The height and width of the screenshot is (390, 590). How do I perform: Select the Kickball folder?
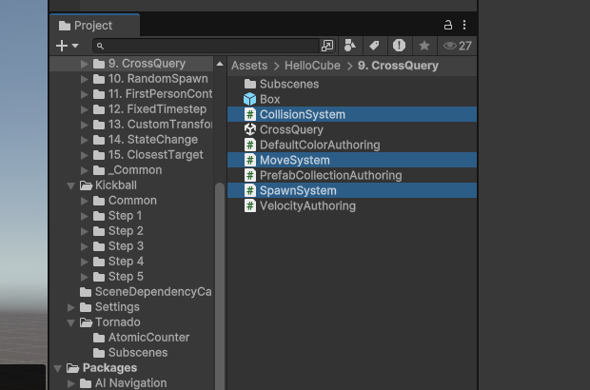[x=116, y=185]
